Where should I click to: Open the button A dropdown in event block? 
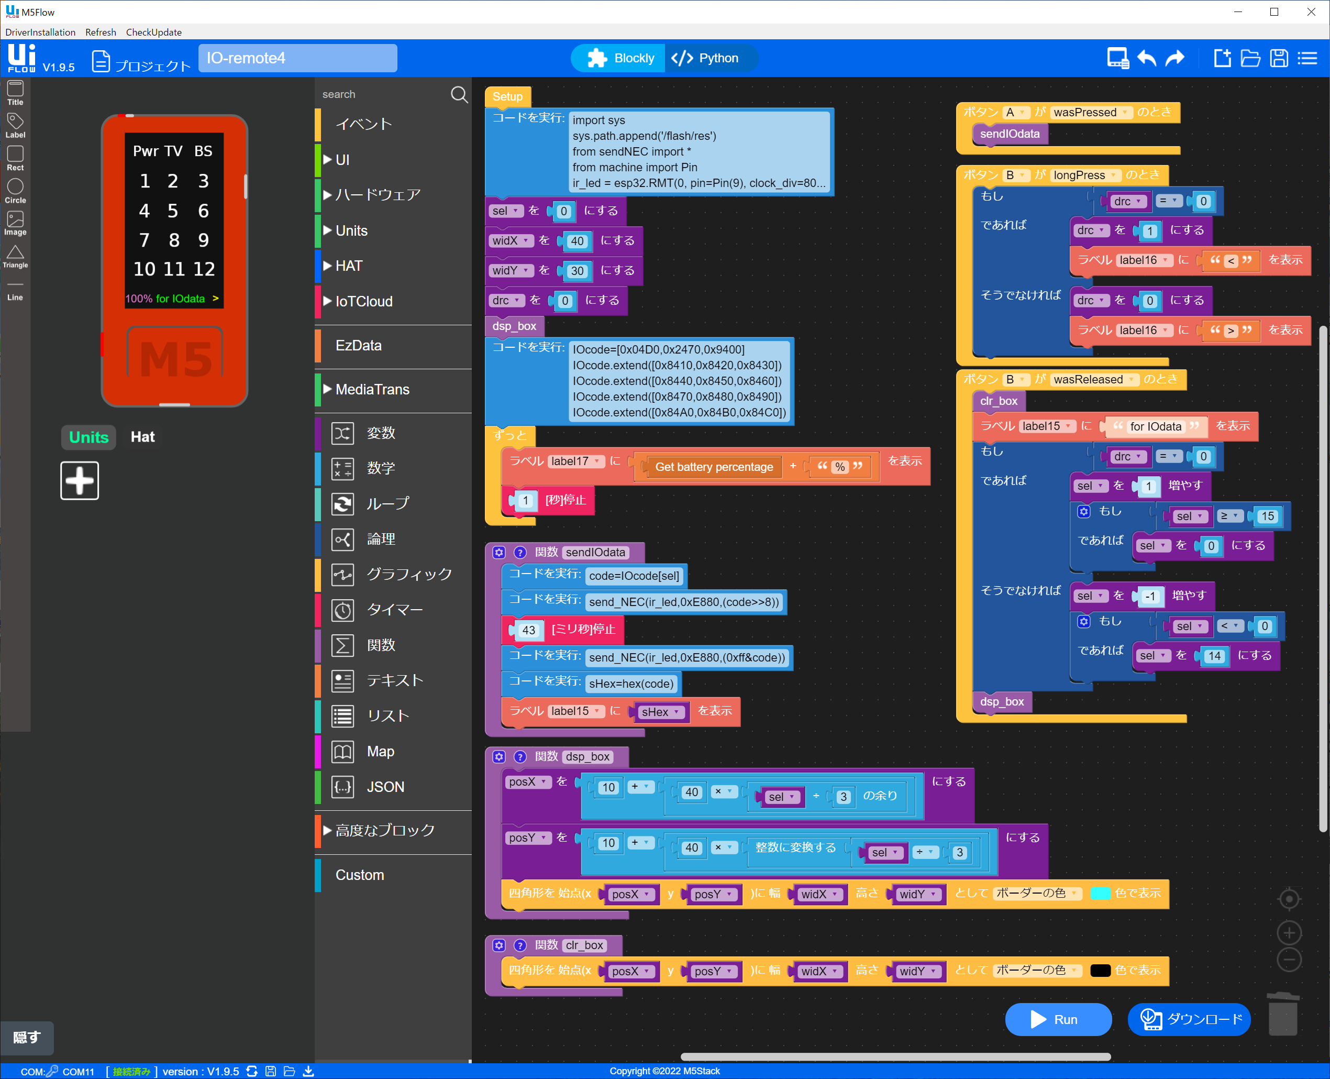pos(1016,113)
